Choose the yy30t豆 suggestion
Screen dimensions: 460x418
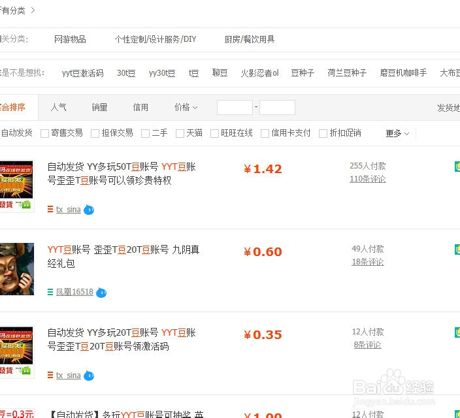click(162, 73)
